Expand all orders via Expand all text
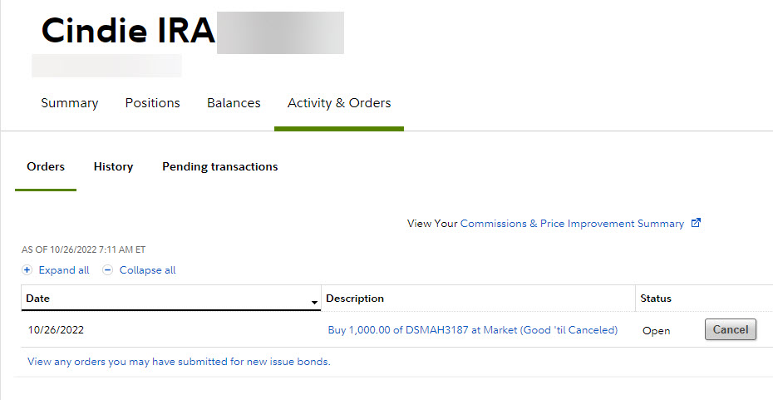The height and width of the screenshot is (400, 773). tap(64, 270)
